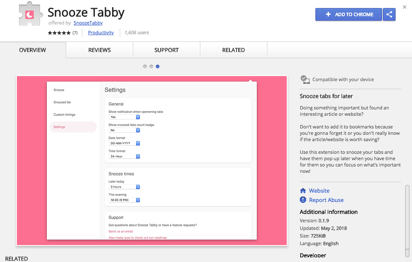Screen dimensions: 412x262
Task: Open the Date format DD-MM-YYYY dropdown
Action: coord(124,143)
